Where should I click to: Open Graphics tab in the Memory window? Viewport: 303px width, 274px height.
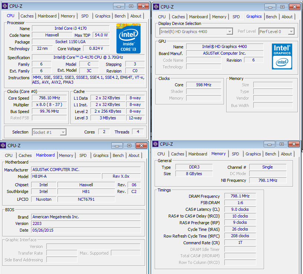coord(253,154)
